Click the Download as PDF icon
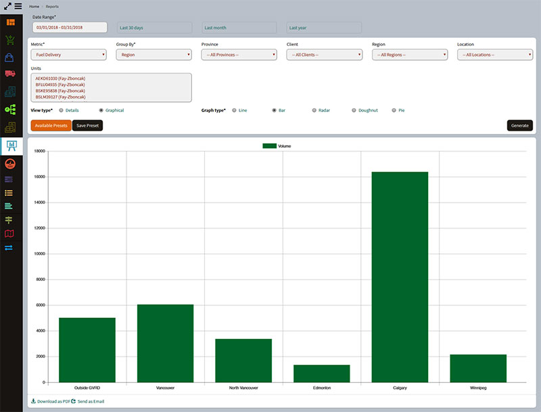Viewport: 541px width, 412px height. (x=33, y=401)
